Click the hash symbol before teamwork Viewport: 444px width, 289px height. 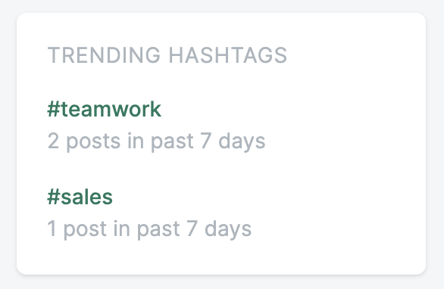click(x=54, y=110)
